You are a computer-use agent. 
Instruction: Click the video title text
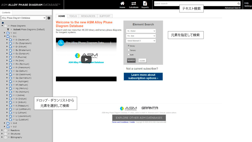[86, 43]
